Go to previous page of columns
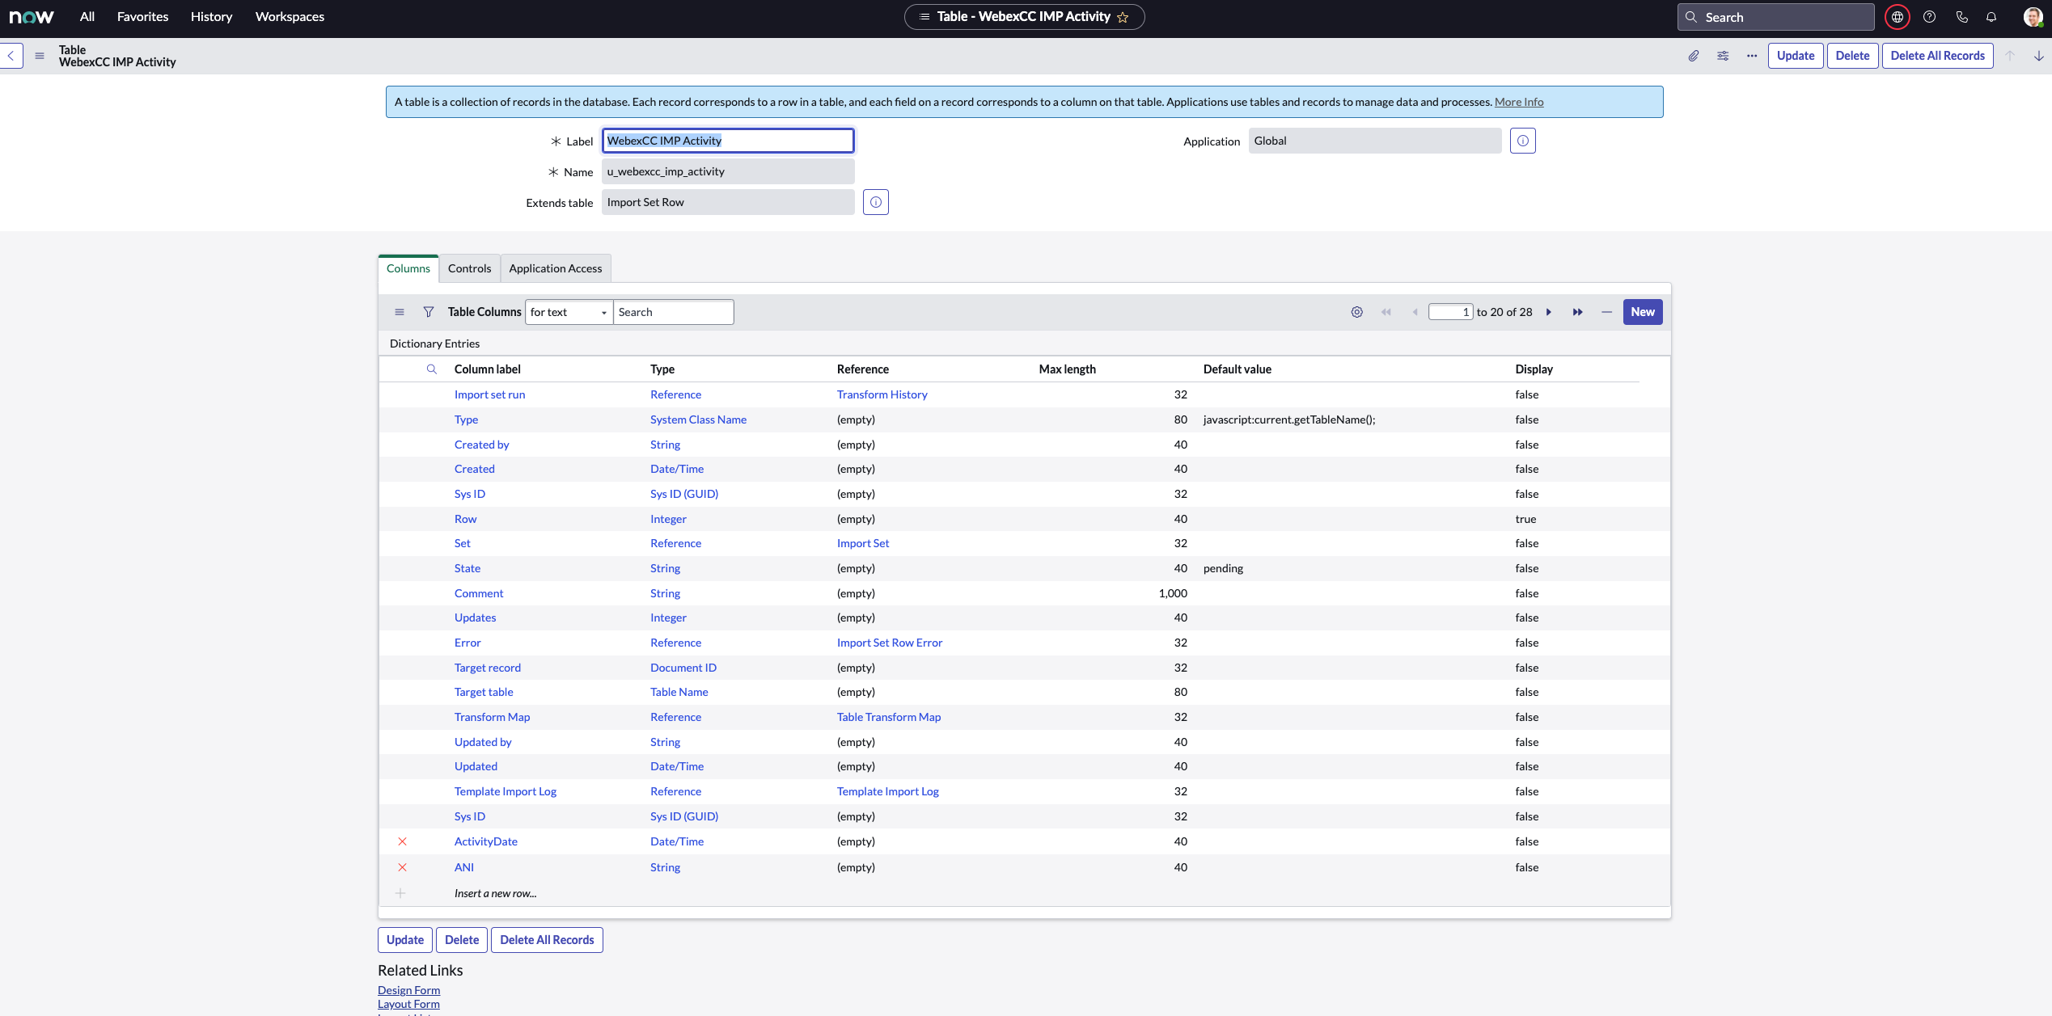 tap(1415, 312)
